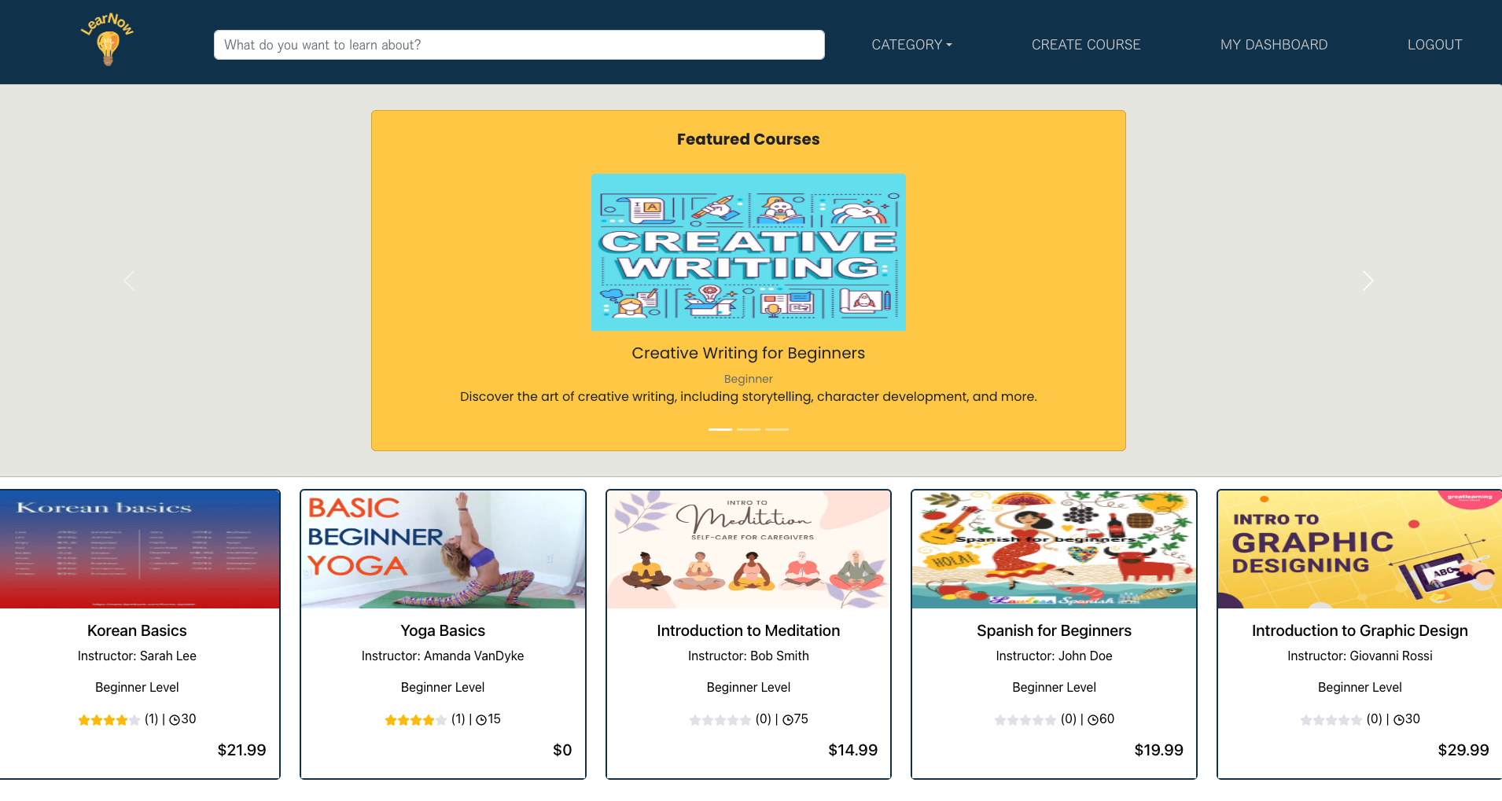Go to previous featured course arrow

(x=129, y=281)
